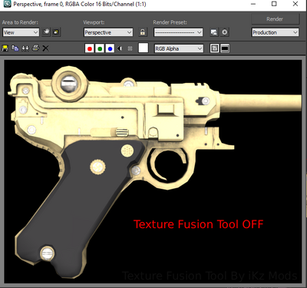Open the Production render mode dropdown
The height and width of the screenshot is (288, 307).
(x=275, y=32)
